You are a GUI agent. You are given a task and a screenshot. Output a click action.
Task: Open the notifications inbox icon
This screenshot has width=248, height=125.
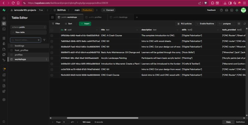point(227,10)
